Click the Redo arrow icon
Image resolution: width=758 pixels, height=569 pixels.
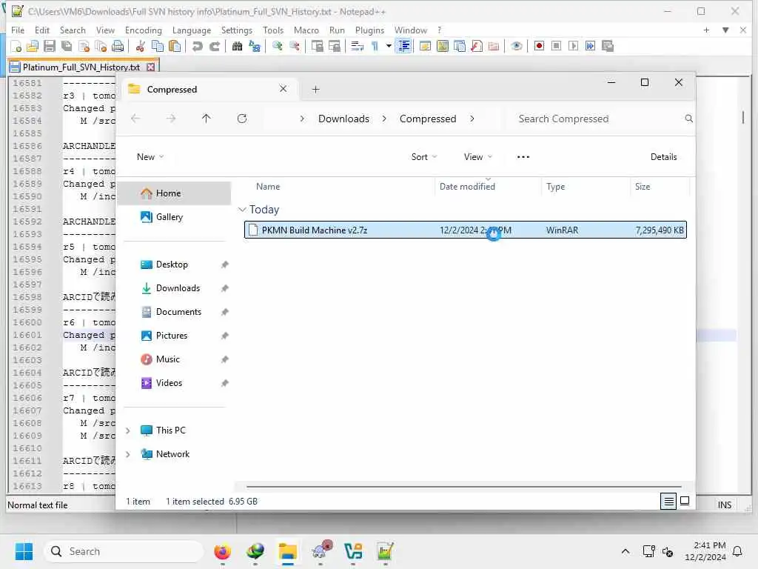215,46
